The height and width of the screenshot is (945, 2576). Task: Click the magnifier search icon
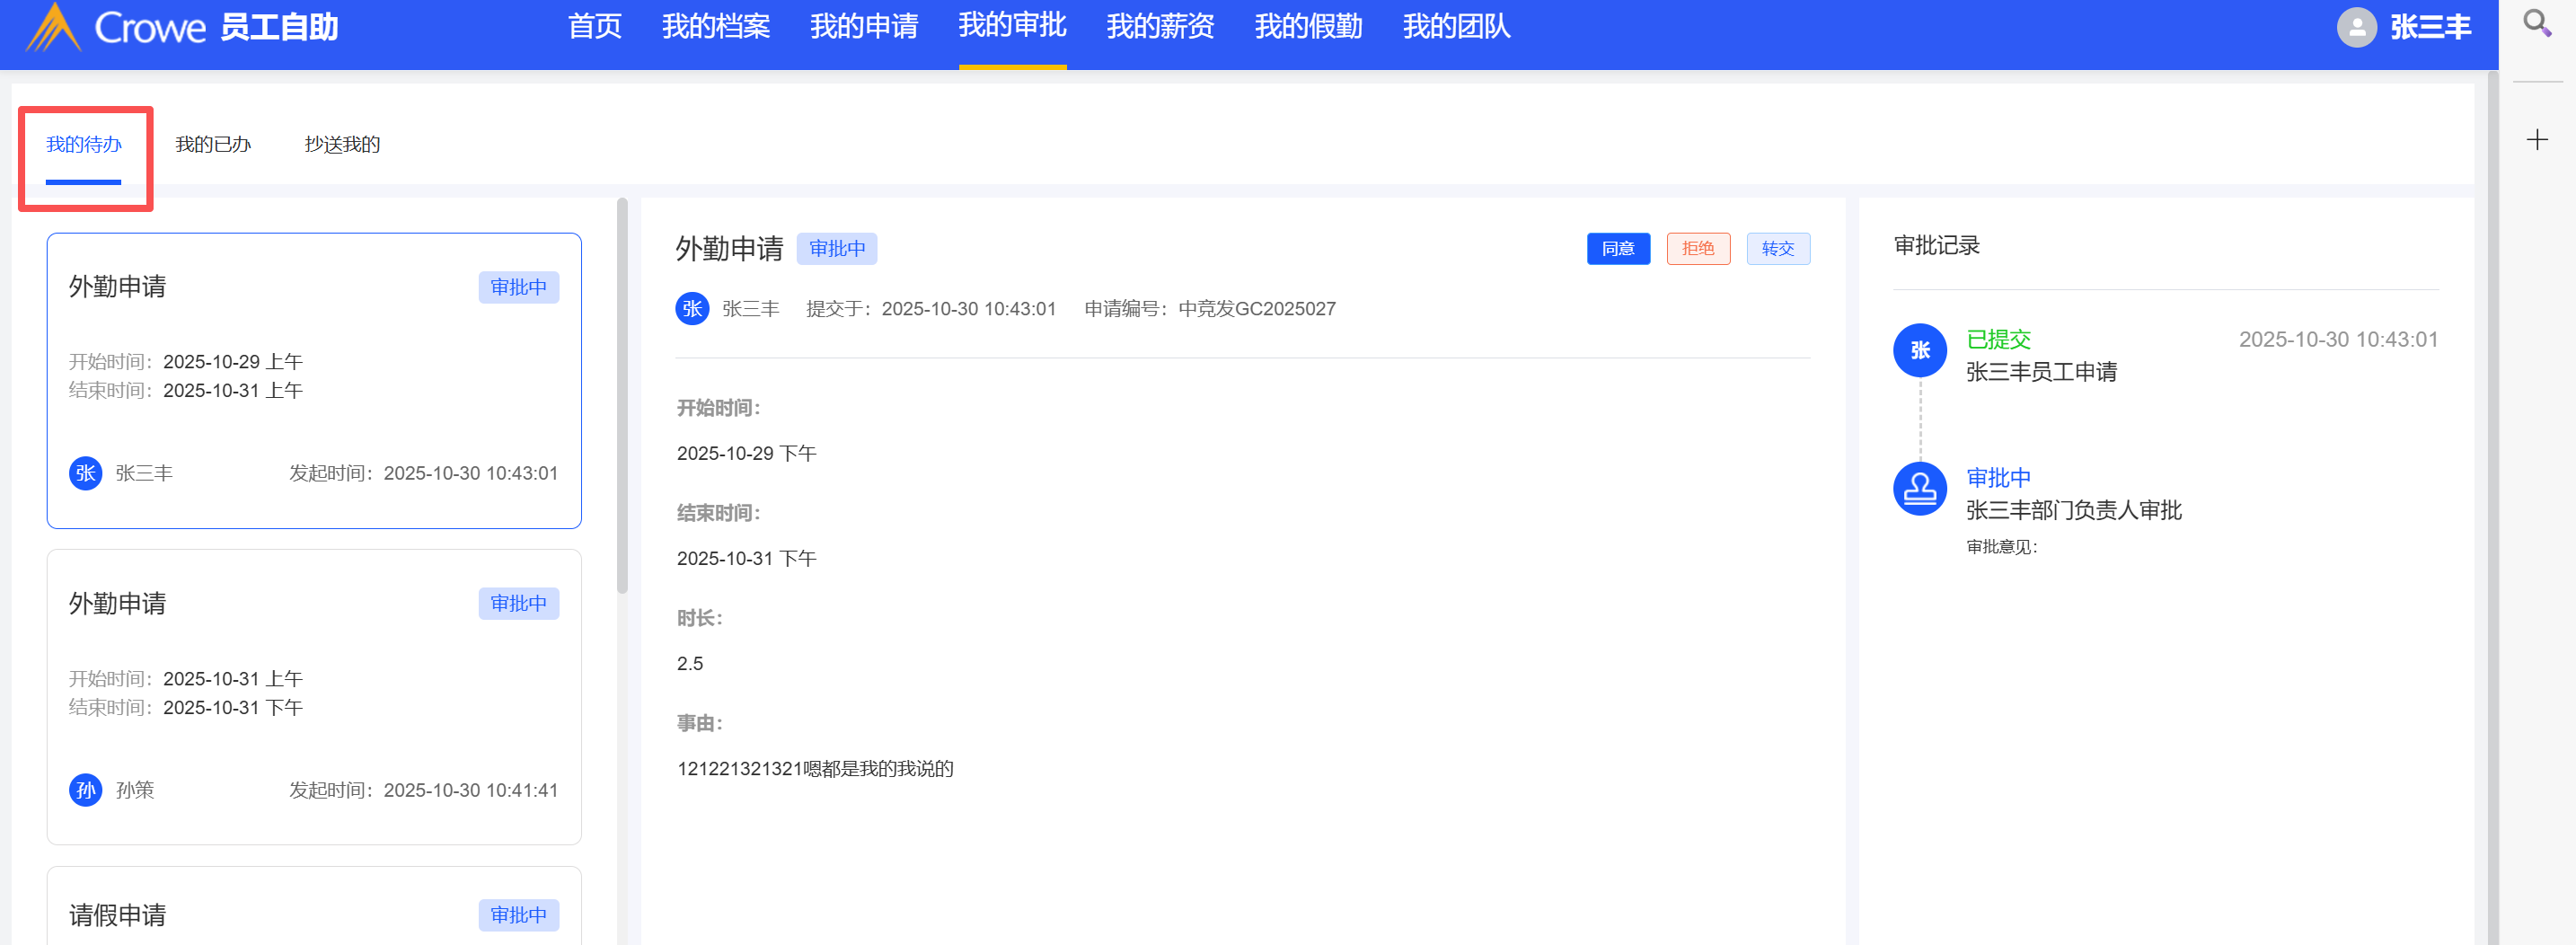[x=2537, y=23]
